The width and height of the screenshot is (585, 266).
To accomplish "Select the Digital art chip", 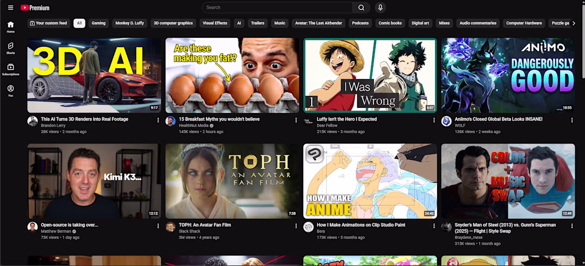I will click(x=420, y=23).
